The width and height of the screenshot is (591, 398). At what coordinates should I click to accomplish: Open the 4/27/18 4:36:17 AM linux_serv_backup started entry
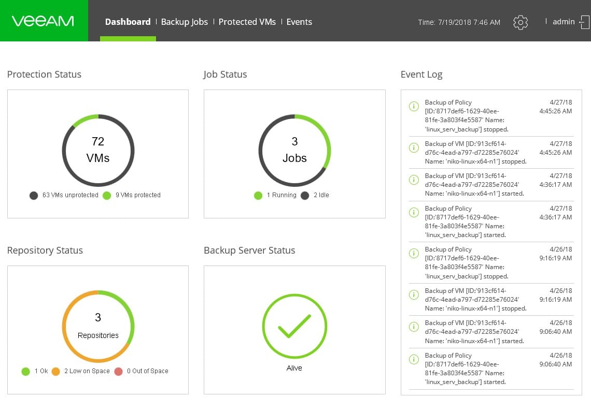pos(491,222)
